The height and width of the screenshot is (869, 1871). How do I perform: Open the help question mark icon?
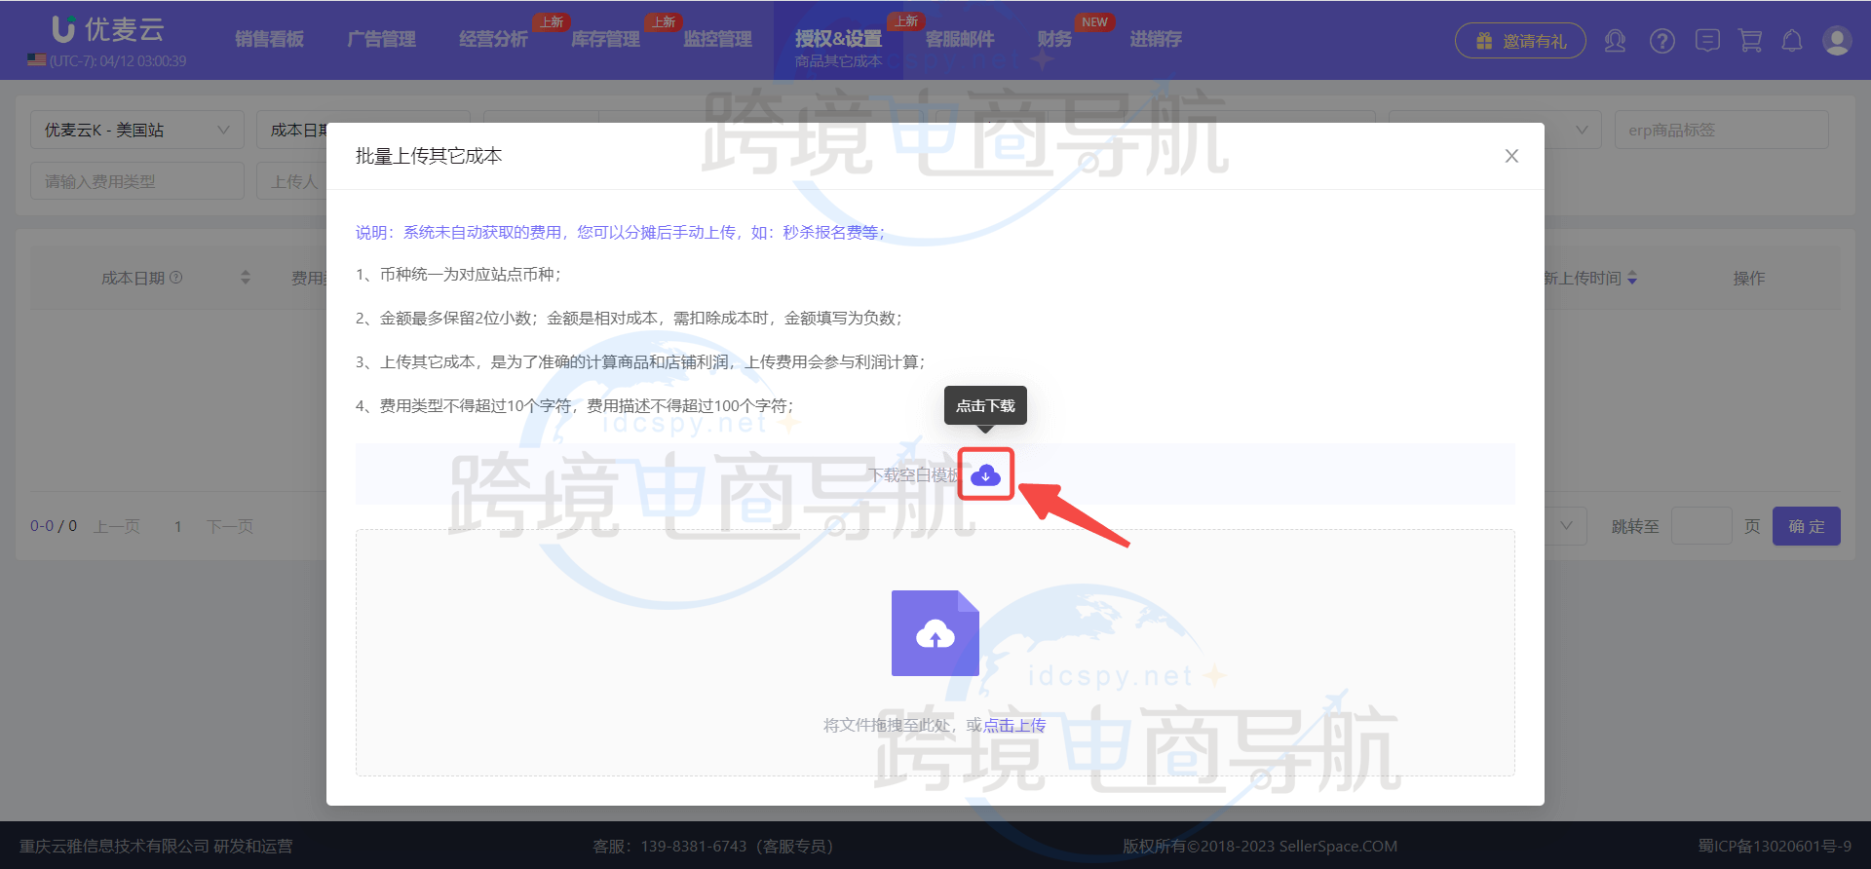point(1662,41)
